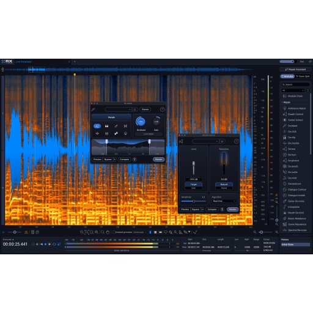Enable the Instant process checkbox
313x313 pixels.
click(x=114, y=232)
